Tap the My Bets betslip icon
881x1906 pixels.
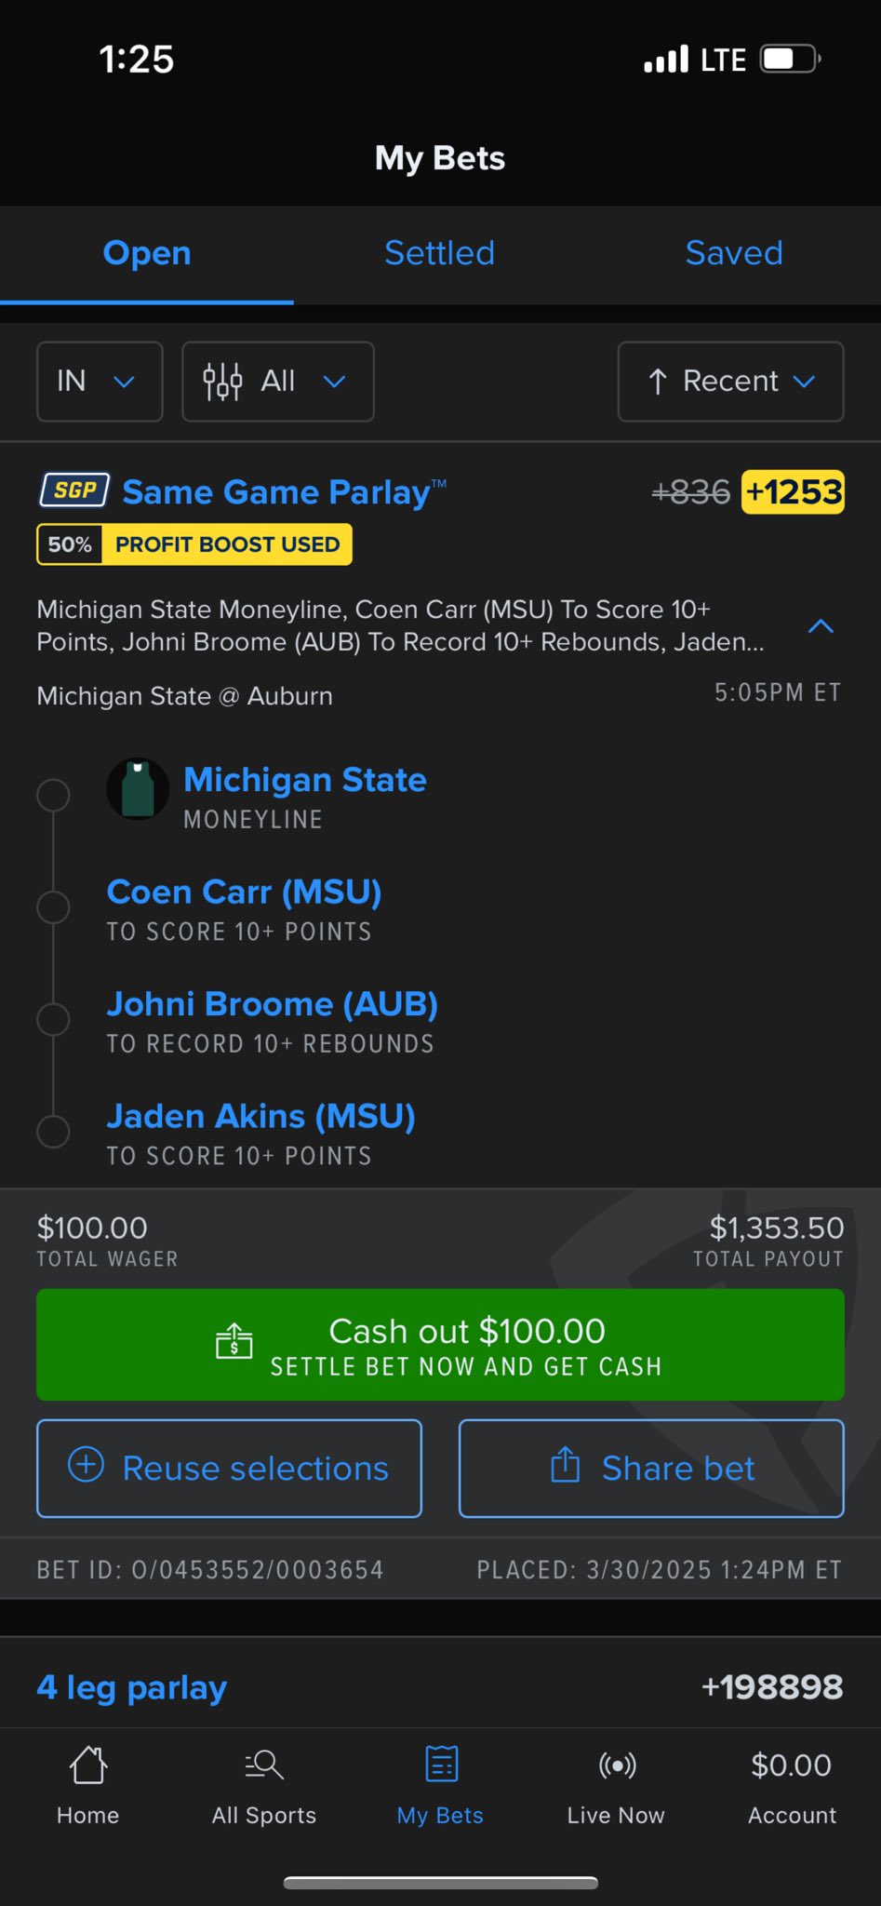(440, 1765)
